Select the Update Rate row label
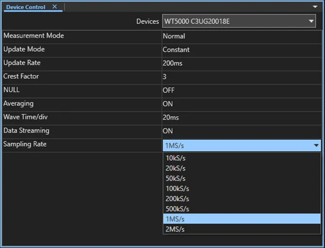The width and height of the screenshot is (325, 248). pyautogui.click(x=22, y=63)
